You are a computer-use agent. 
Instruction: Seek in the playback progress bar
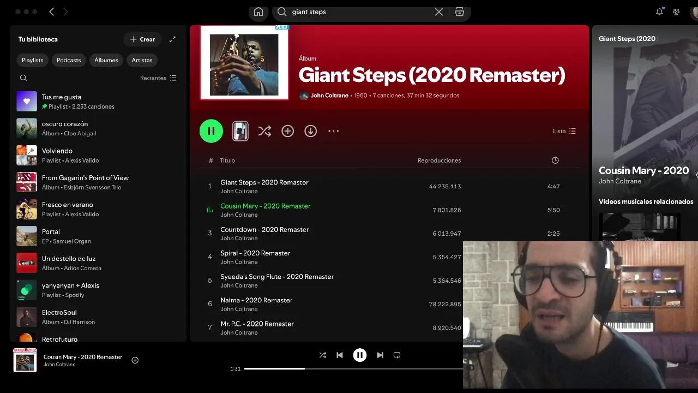pos(353,368)
